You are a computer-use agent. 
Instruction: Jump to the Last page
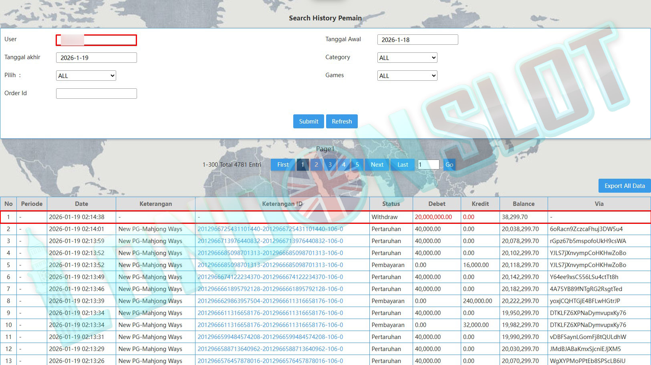point(403,165)
